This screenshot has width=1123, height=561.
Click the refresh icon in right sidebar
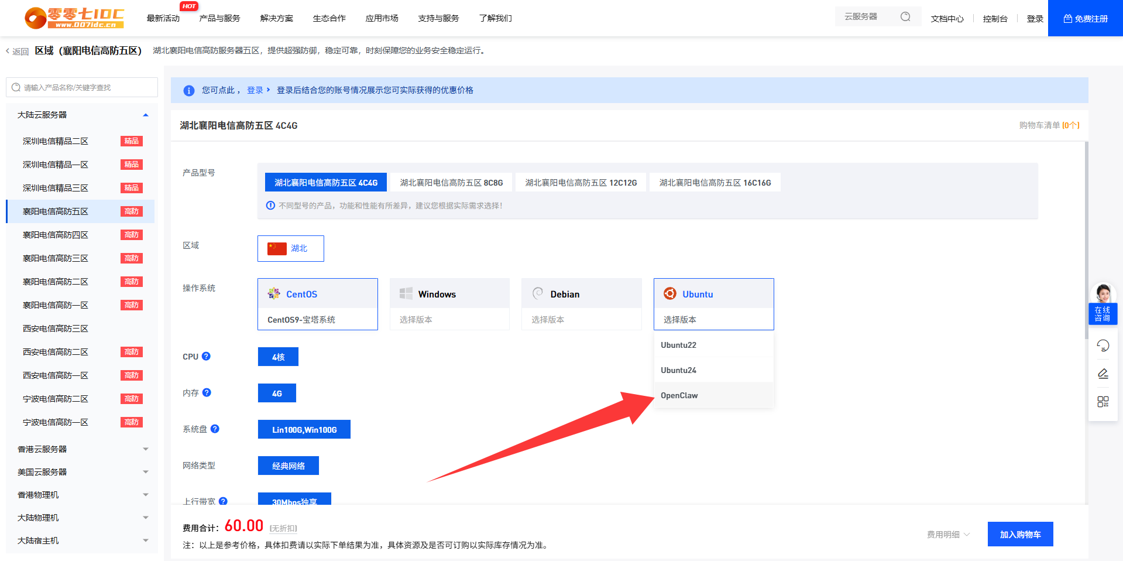pos(1103,346)
